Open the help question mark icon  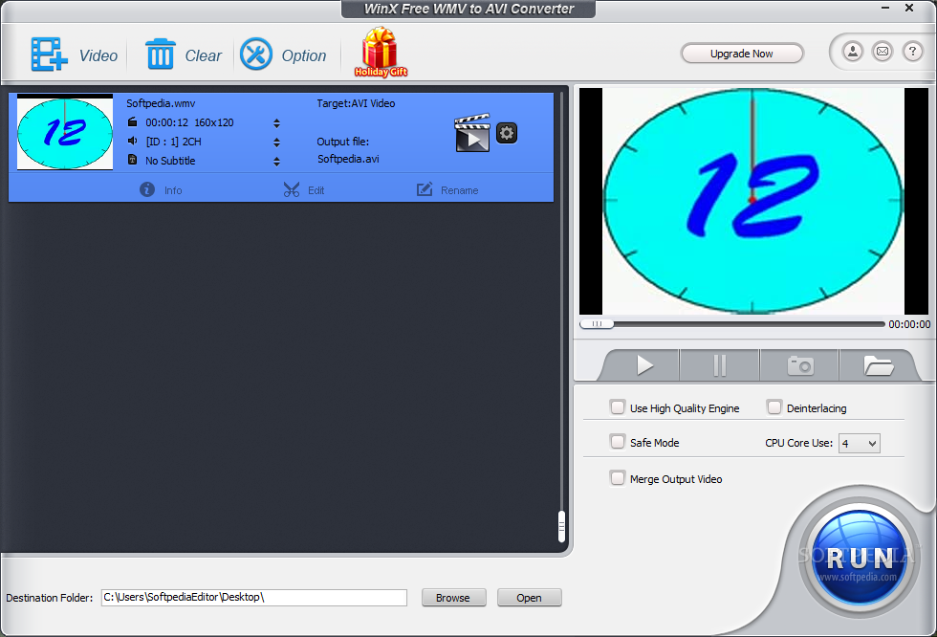tap(912, 52)
